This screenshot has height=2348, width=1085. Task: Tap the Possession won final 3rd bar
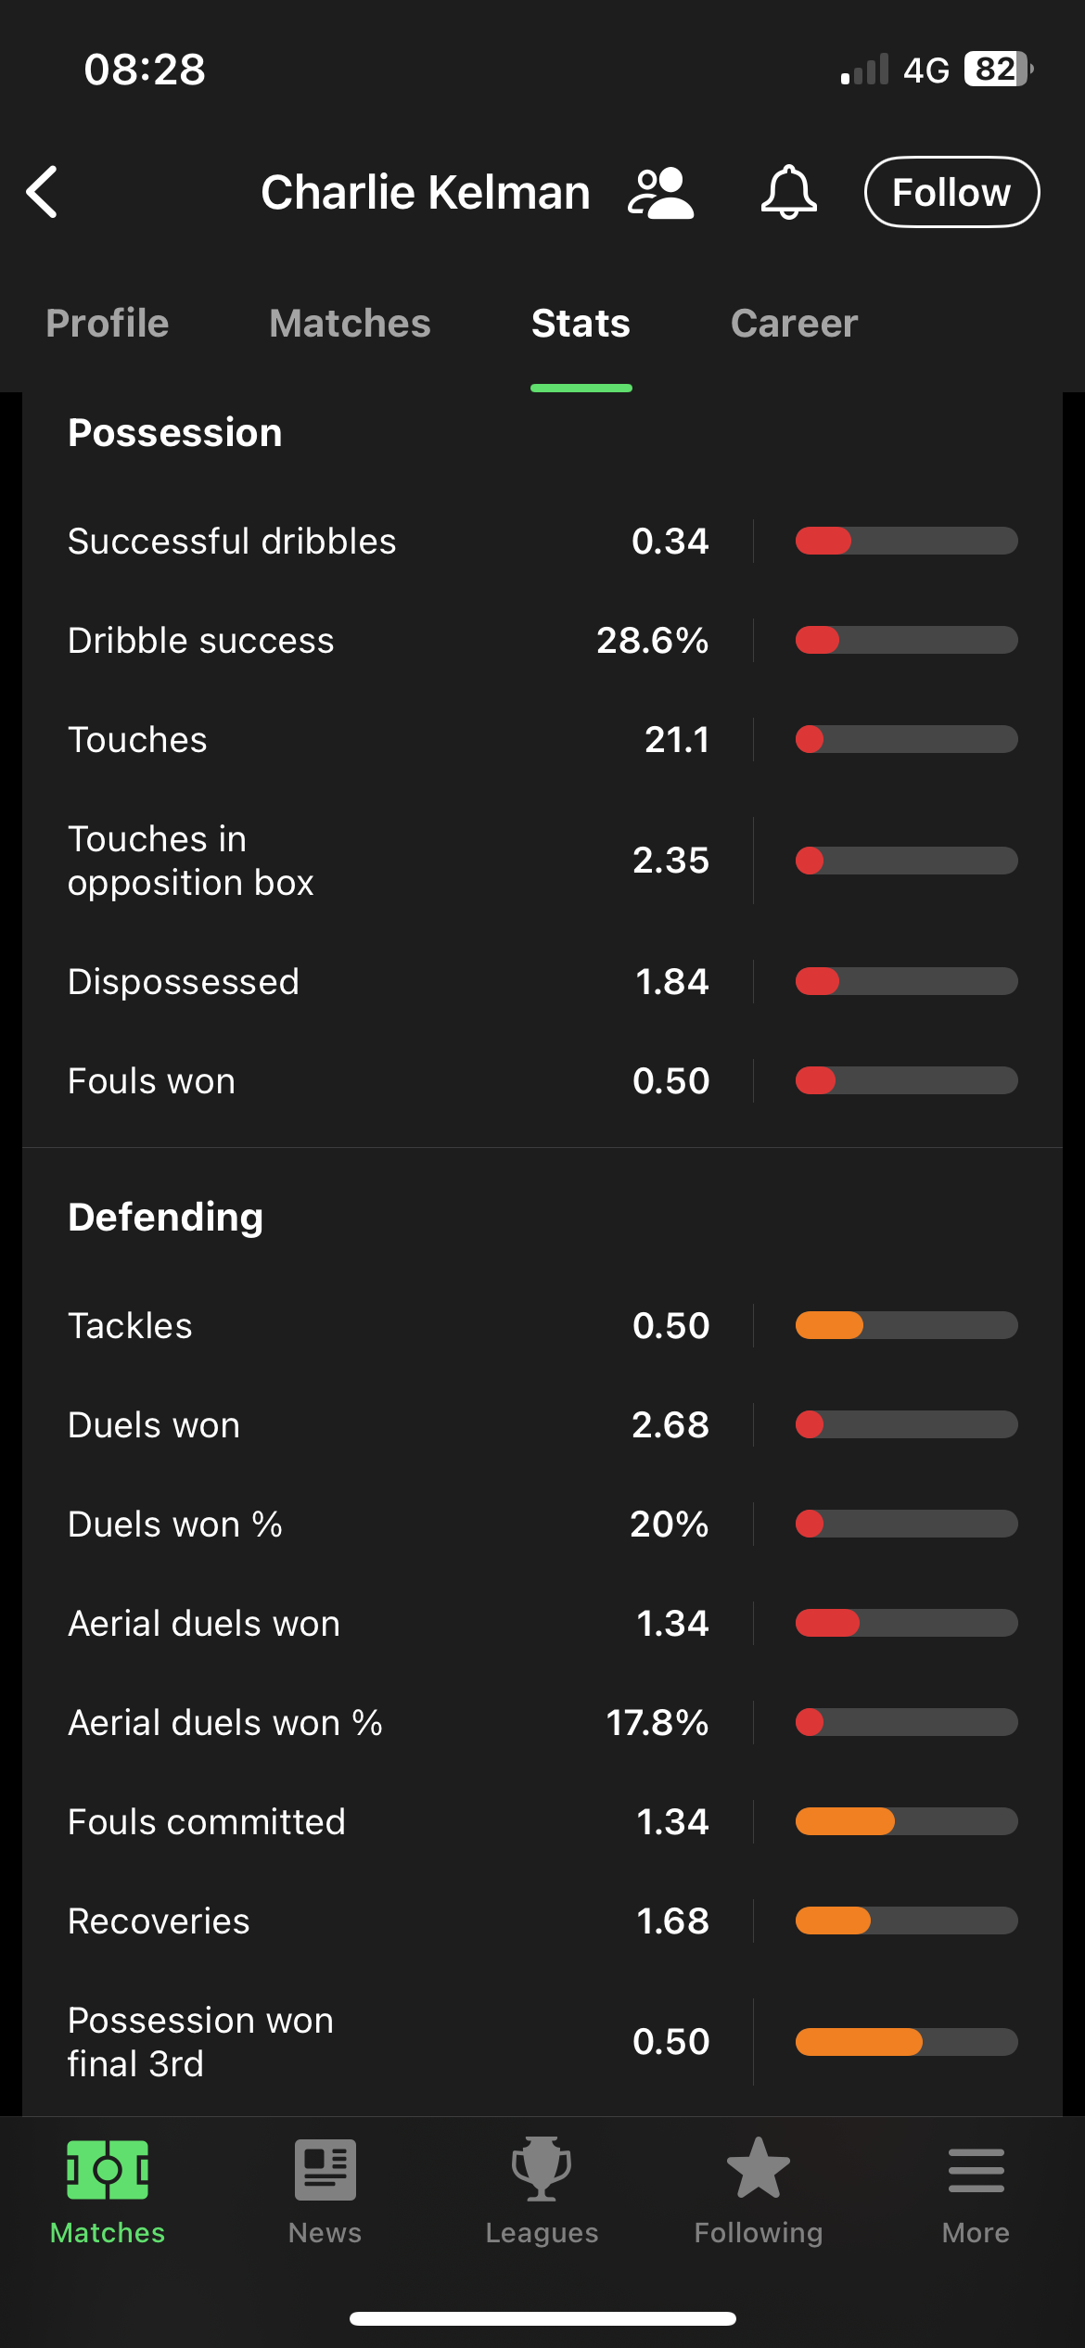(906, 2042)
